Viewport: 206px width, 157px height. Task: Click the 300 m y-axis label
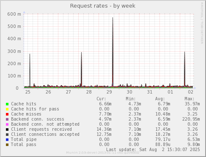(14, 51)
